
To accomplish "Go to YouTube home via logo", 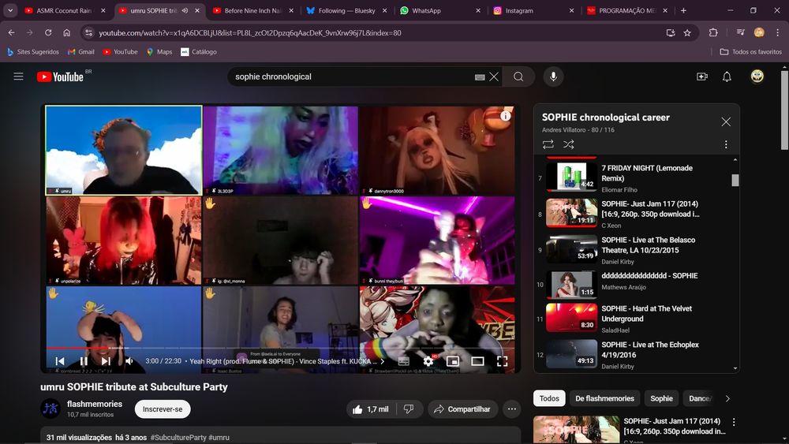I will tap(60, 77).
